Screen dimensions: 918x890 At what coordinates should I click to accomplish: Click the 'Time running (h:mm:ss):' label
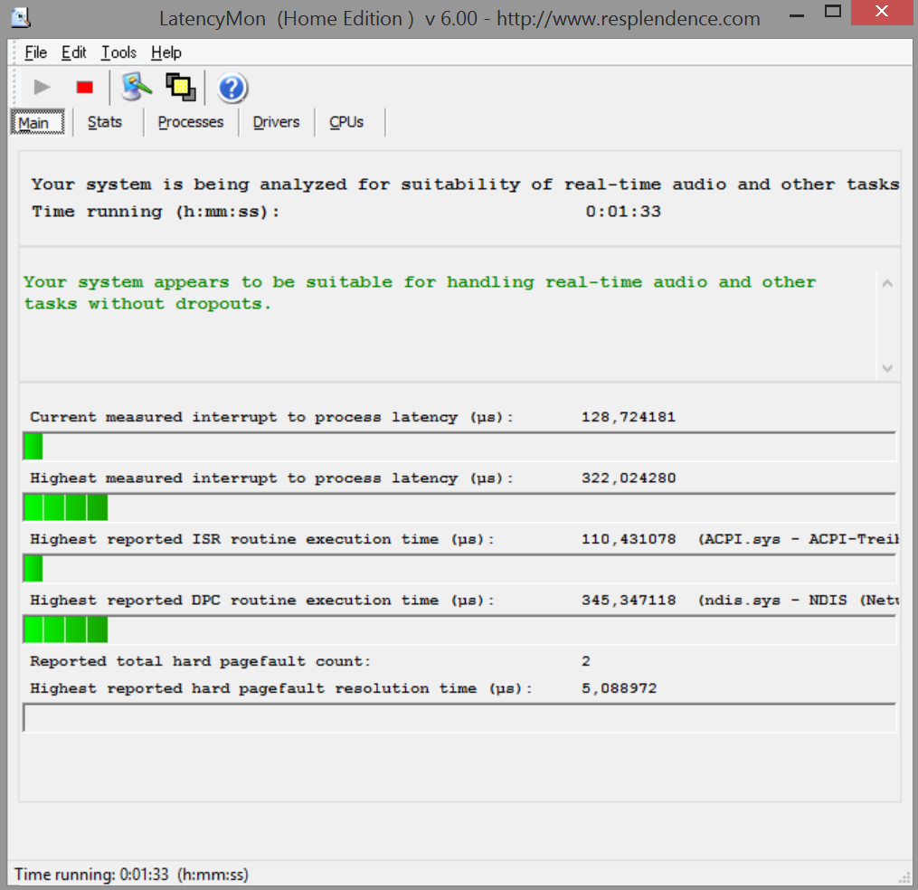coord(156,212)
